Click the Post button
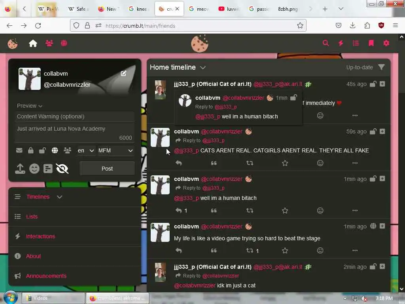 pos(107,169)
